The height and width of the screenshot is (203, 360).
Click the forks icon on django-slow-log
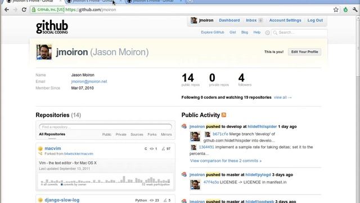165,200
